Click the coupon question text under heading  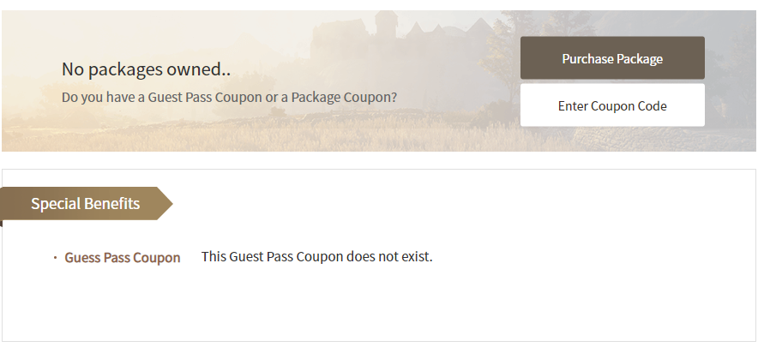pyautogui.click(x=229, y=97)
